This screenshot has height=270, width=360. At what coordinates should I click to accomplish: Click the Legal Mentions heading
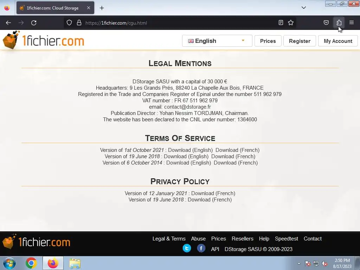(180, 63)
